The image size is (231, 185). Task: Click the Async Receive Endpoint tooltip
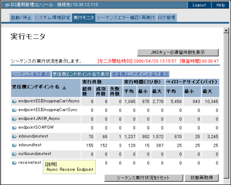[x=69, y=167]
